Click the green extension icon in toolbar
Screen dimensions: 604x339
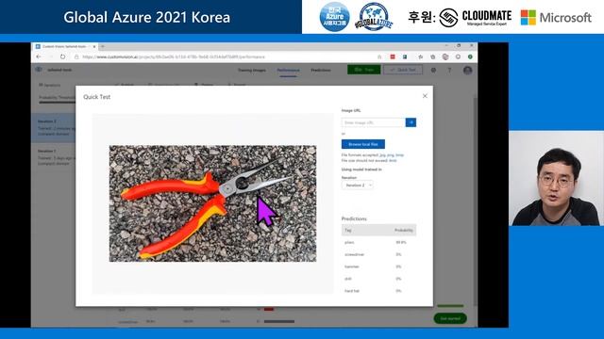tap(470, 56)
